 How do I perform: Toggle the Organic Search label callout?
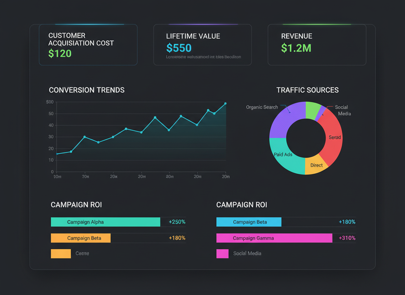coord(262,107)
